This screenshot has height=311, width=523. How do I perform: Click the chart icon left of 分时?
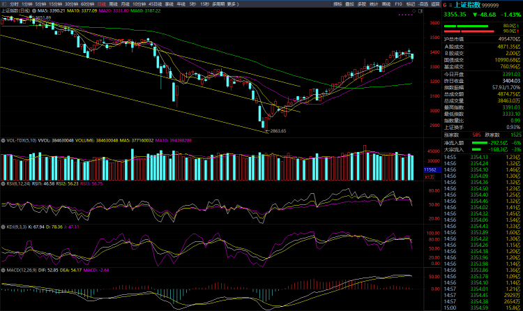tap(4, 4)
